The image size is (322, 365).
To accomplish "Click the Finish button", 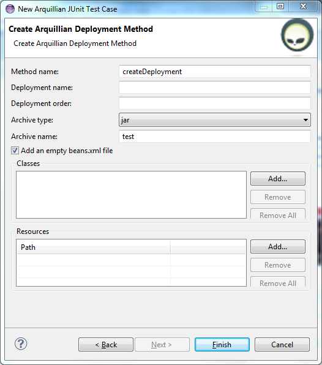I will 222,345.
